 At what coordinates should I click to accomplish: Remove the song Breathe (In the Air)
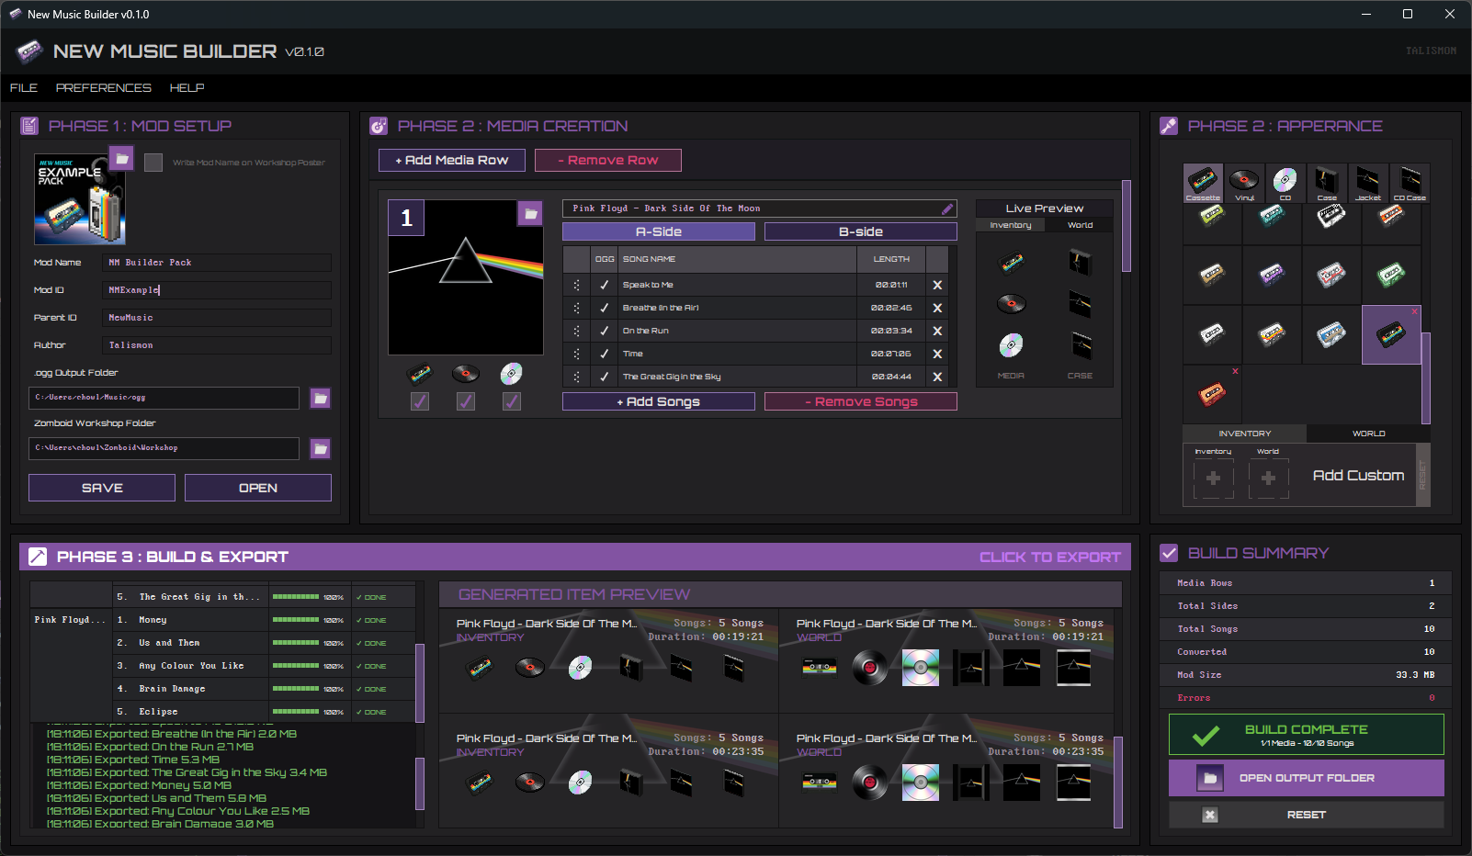[937, 308]
